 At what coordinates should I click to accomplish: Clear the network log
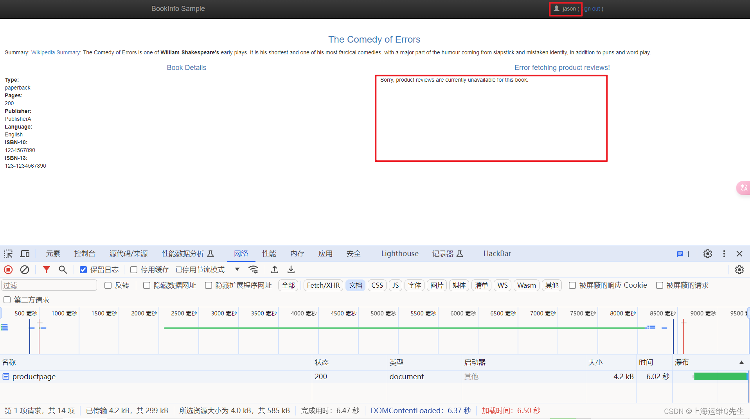(25, 270)
